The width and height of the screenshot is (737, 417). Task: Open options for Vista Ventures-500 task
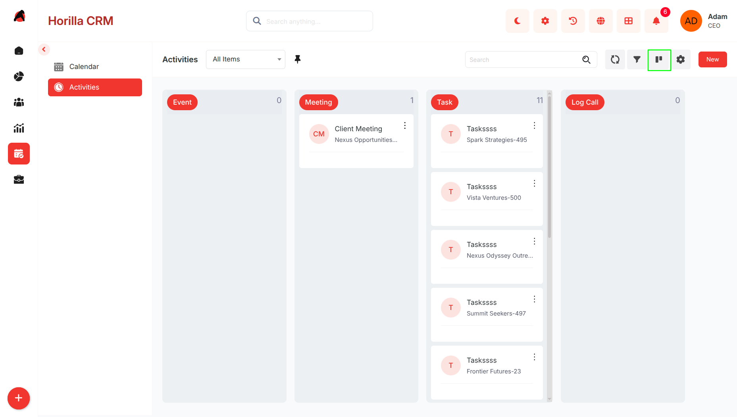535,184
